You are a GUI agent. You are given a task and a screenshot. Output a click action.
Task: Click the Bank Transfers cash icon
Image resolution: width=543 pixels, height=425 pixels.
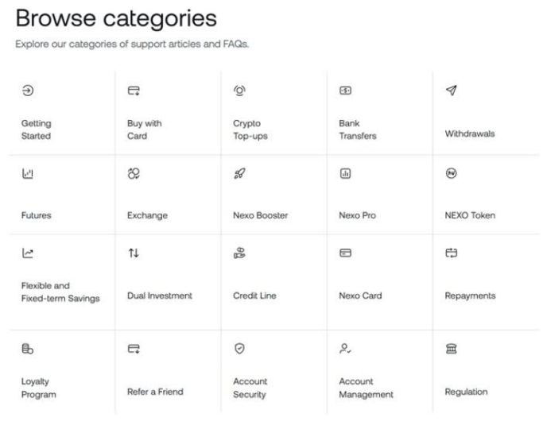point(345,91)
